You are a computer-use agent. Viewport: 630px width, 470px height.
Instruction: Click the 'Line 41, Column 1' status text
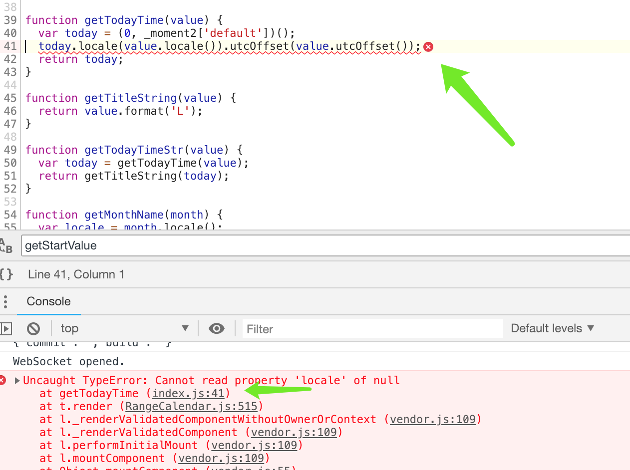click(x=76, y=274)
